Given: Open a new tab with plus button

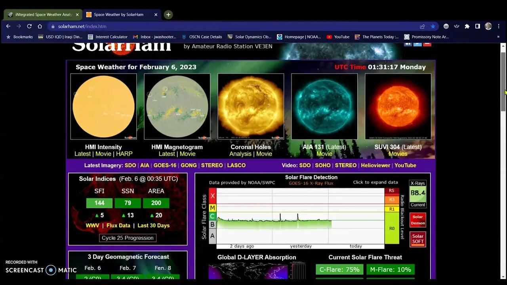Looking at the screenshot, I should pyautogui.click(x=168, y=15).
